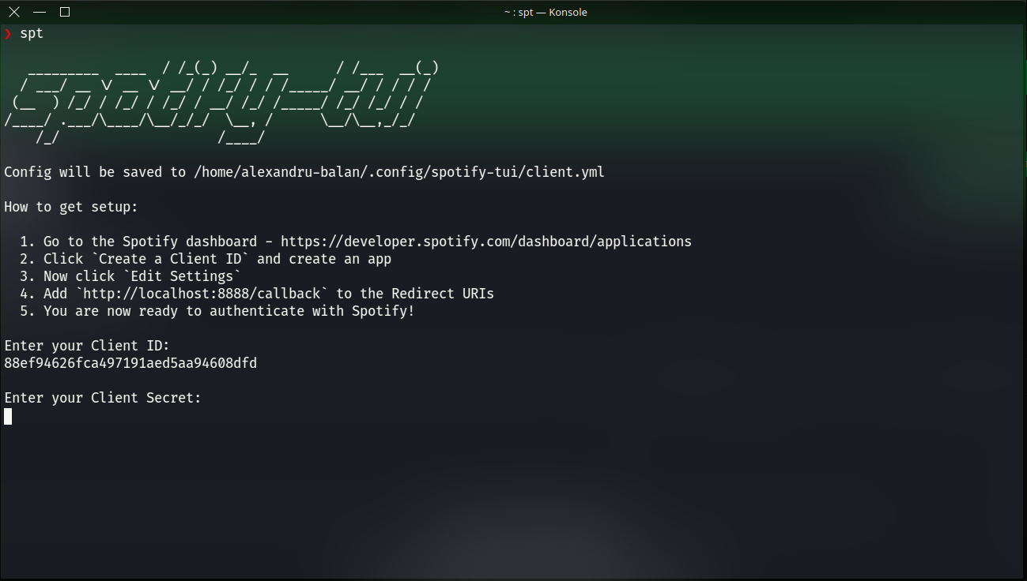Click the localhost:8888/callback redirect URI
The width and height of the screenshot is (1027, 581).
[x=202, y=294]
